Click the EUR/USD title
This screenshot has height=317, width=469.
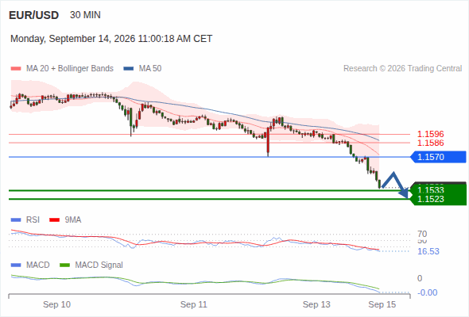pos(34,15)
